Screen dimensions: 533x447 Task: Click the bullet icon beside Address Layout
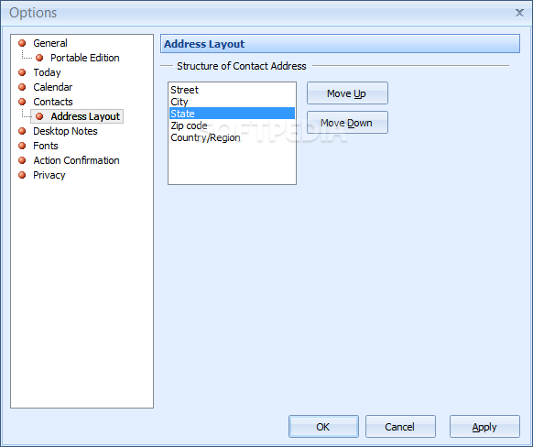click(39, 116)
